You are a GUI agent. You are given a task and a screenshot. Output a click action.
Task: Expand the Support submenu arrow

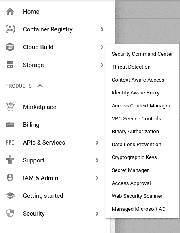(x=97, y=160)
